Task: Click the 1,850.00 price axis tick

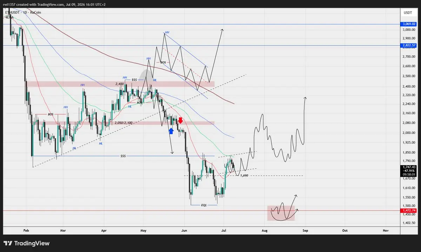Action: (x=409, y=153)
